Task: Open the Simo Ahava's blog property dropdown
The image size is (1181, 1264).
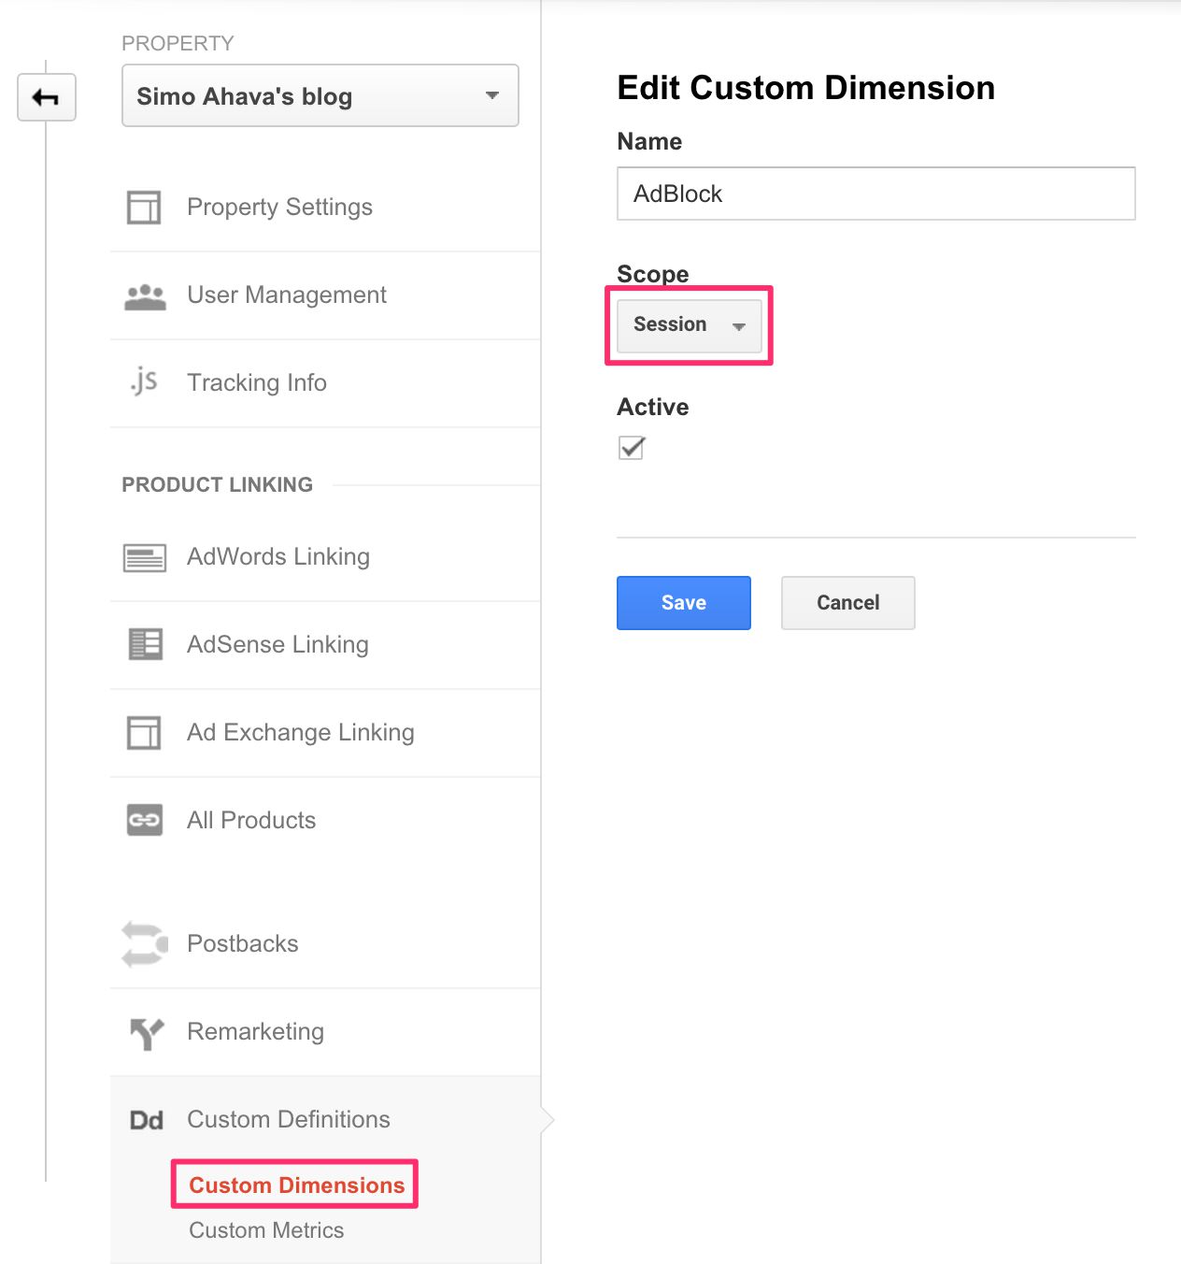Action: click(x=320, y=95)
